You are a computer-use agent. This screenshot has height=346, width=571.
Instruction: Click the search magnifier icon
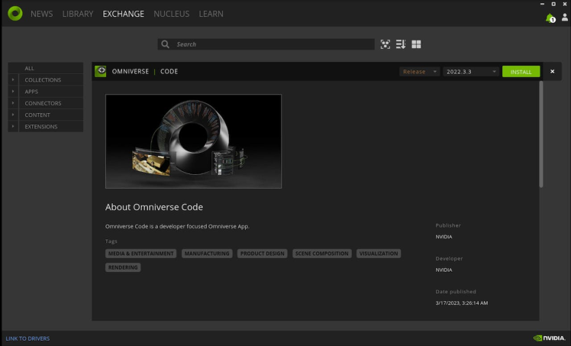(x=165, y=44)
